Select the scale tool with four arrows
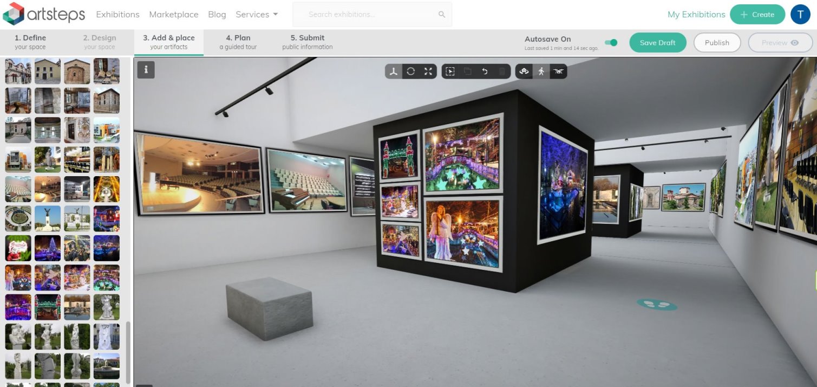 pos(428,72)
